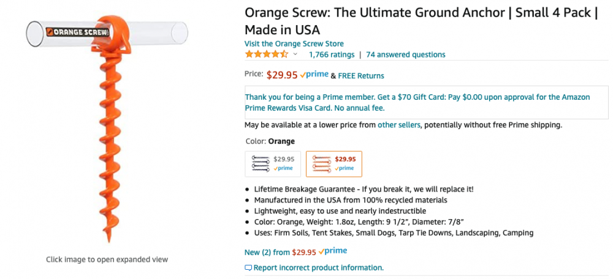Viewport: 613px width, 279px height.
Task: Expand the ratings breakdown chevron beside stars
Action: 295,54
